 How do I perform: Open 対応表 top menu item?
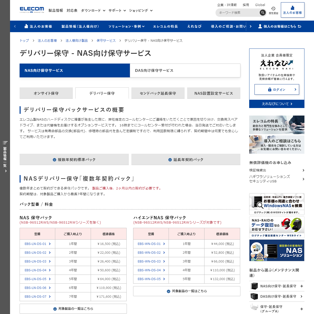72,11
